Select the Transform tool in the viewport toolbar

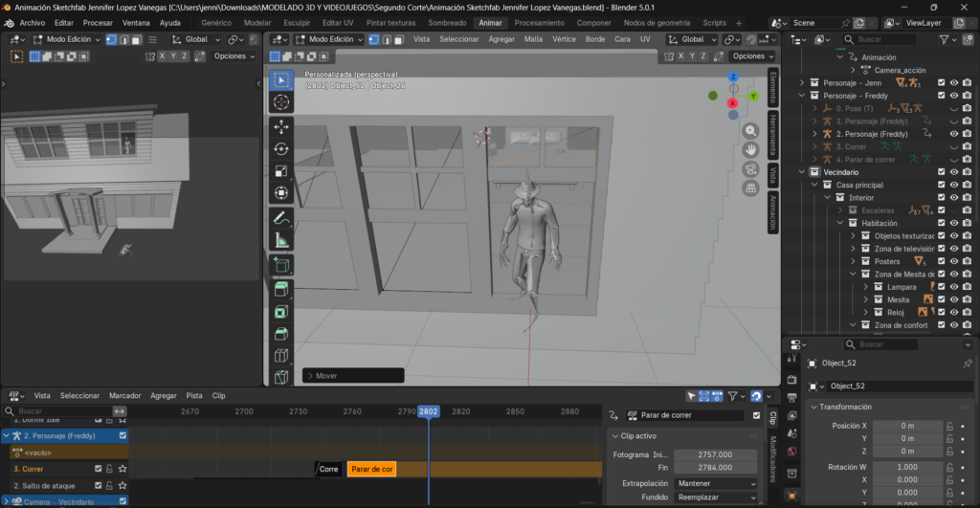coord(281,192)
